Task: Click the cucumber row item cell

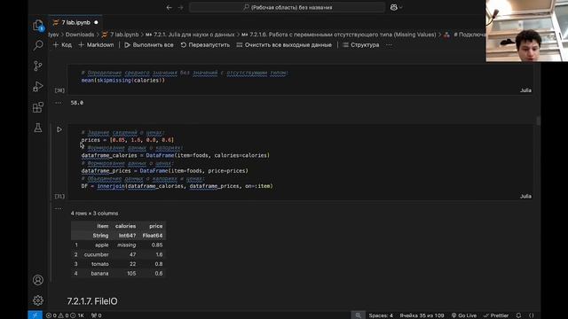Action: (x=97, y=254)
